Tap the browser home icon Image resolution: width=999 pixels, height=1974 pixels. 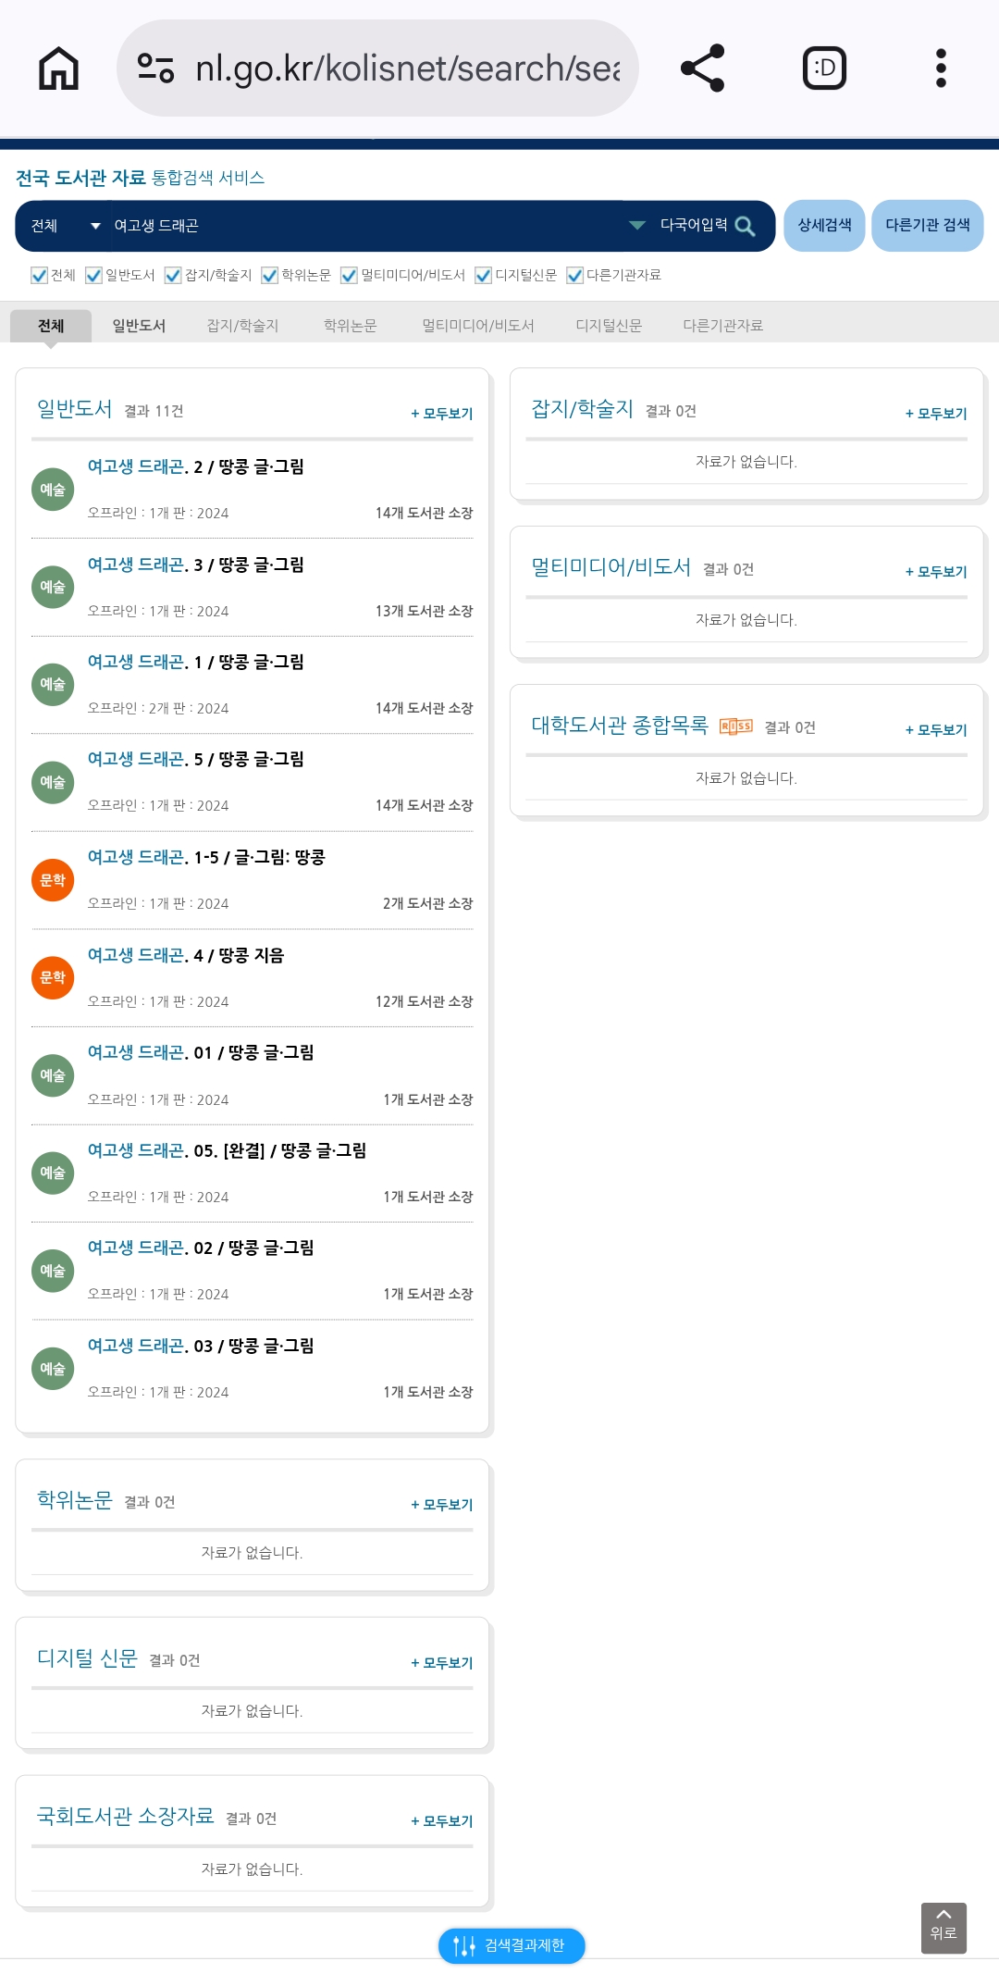(58, 68)
